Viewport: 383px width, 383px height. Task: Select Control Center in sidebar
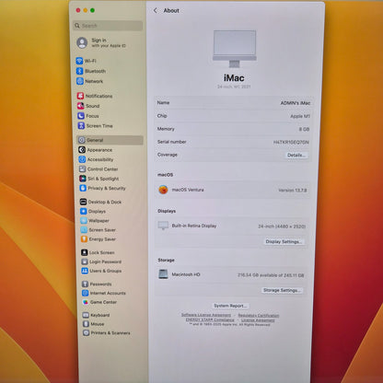(99, 168)
